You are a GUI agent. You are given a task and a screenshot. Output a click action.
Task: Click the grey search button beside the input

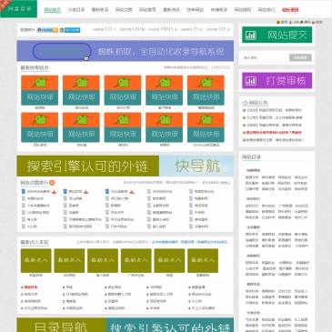[x=300, y=57]
